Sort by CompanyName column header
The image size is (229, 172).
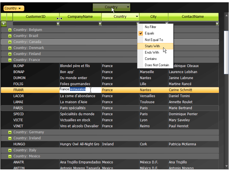(80, 17)
